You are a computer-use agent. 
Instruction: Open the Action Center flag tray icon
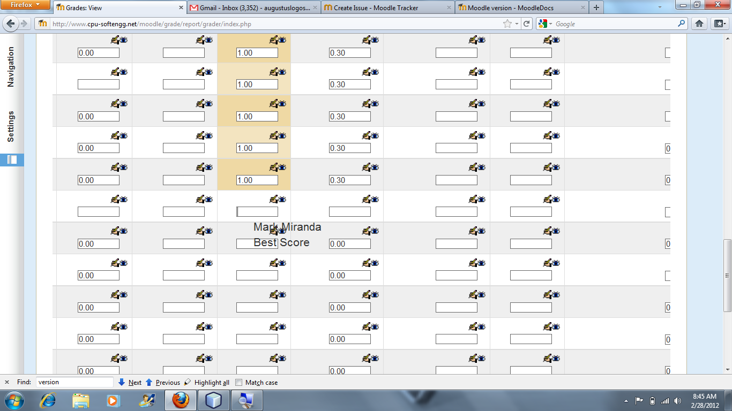click(x=639, y=401)
